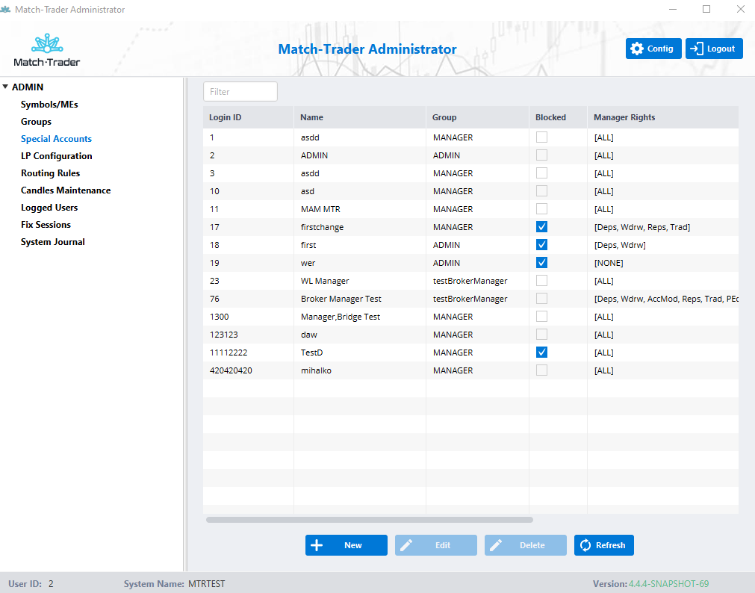The width and height of the screenshot is (755, 593).
Task: Click the plus icon on New button
Action: 317,545
